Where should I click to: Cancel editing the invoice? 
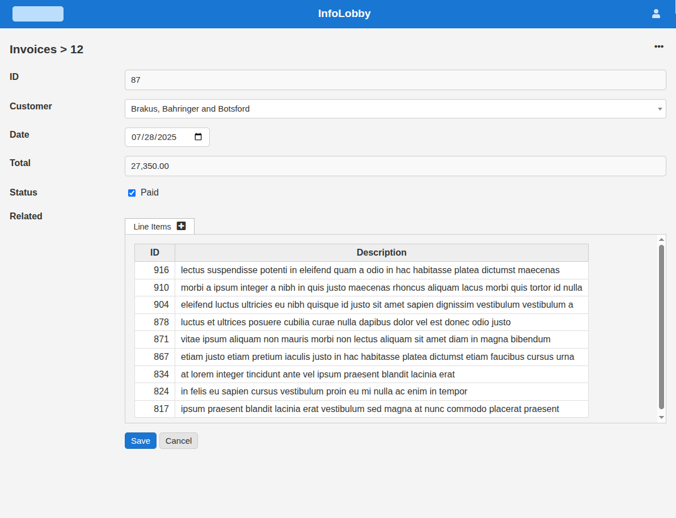[179, 441]
